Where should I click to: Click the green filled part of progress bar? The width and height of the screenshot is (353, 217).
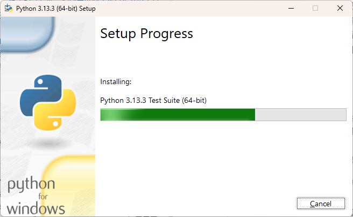178,115
